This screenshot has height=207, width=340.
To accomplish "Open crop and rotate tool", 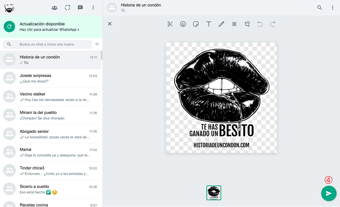I will pyautogui.click(x=247, y=24).
